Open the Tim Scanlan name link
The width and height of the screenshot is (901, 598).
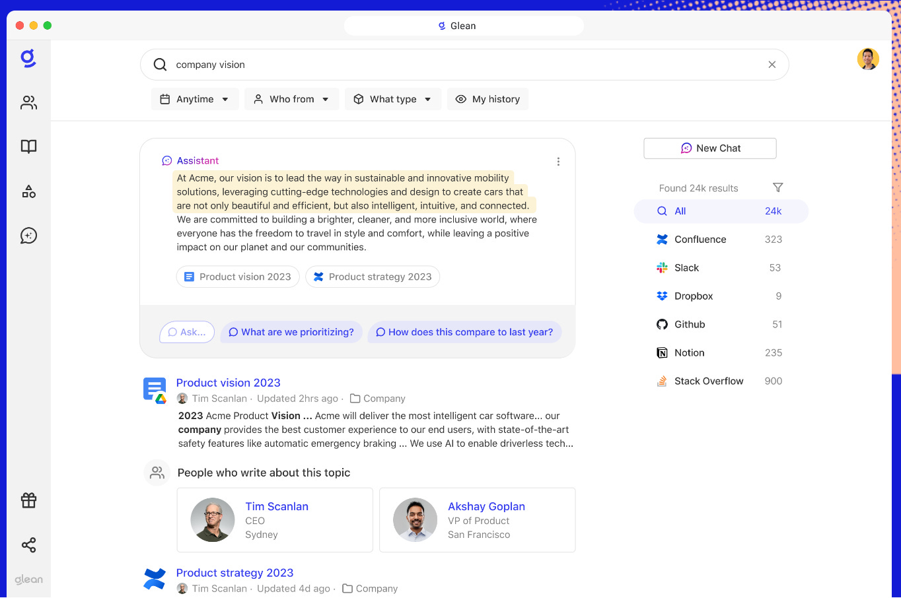pos(277,506)
